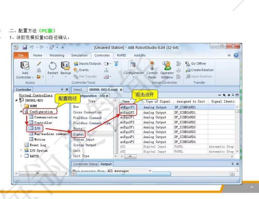Close the Configuration - I/O tab
The height and width of the screenshot is (199, 259).
107,96
